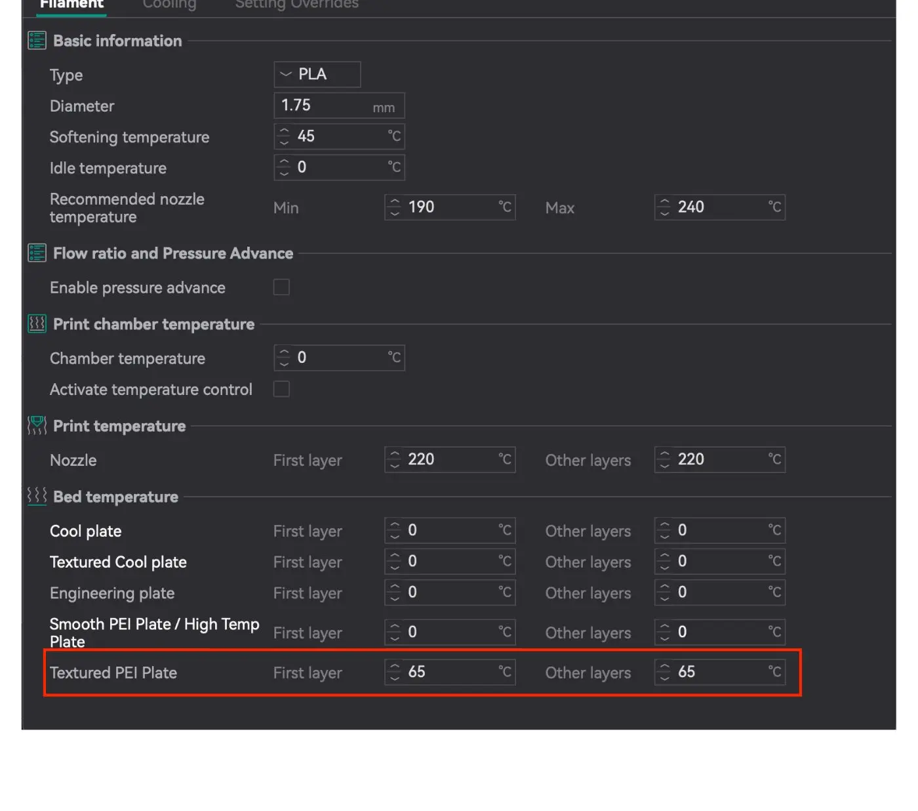
Task: Increase recommended nozzle Min temperature
Action: tap(395, 201)
